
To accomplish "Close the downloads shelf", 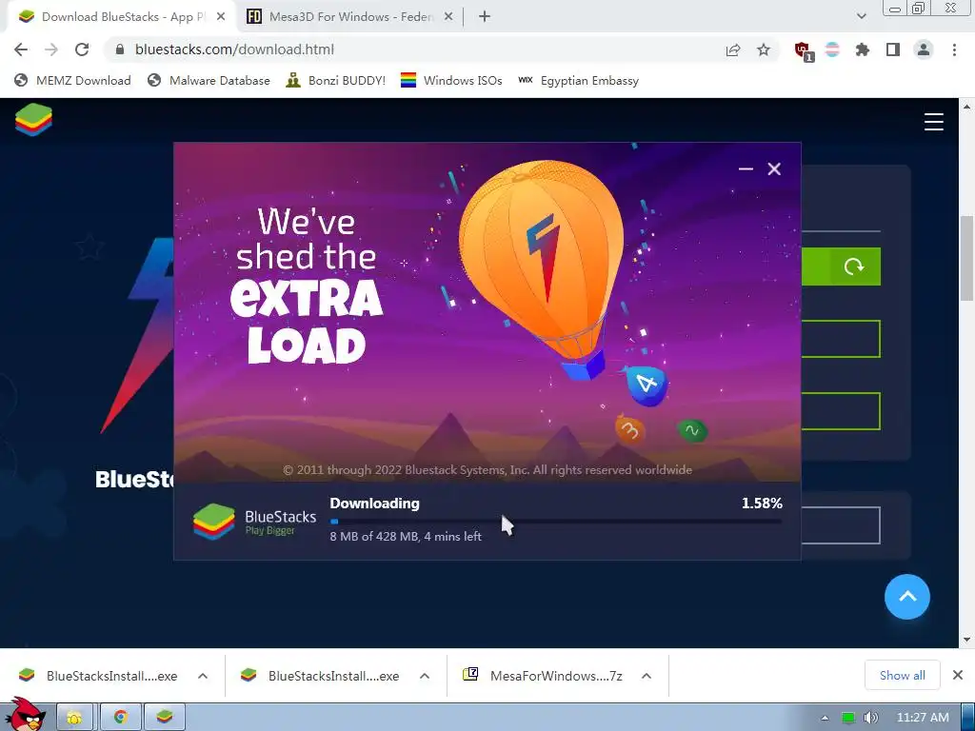I will (x=958, y=675).
